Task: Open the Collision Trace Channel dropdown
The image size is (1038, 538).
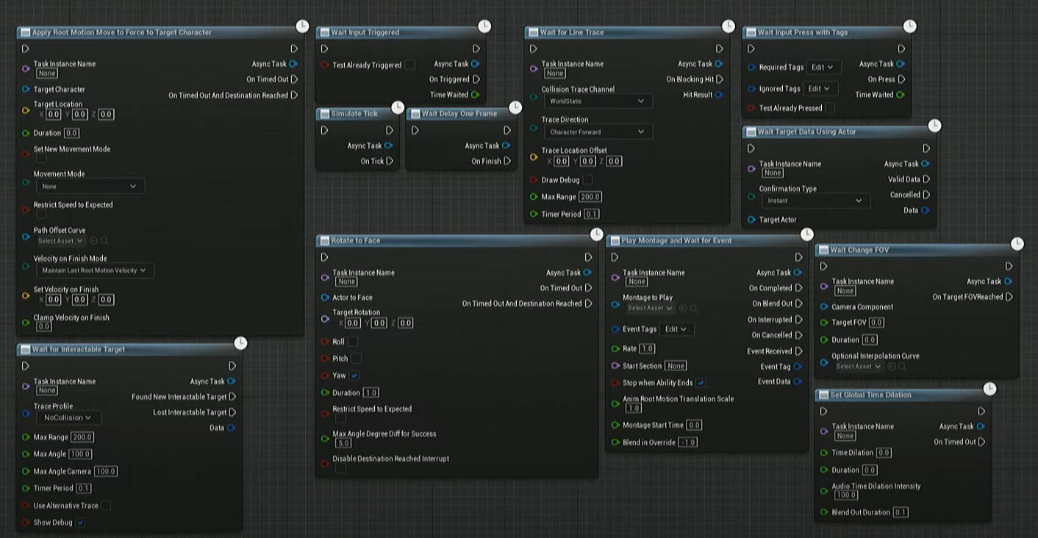Action: click(x=597, y=101)
